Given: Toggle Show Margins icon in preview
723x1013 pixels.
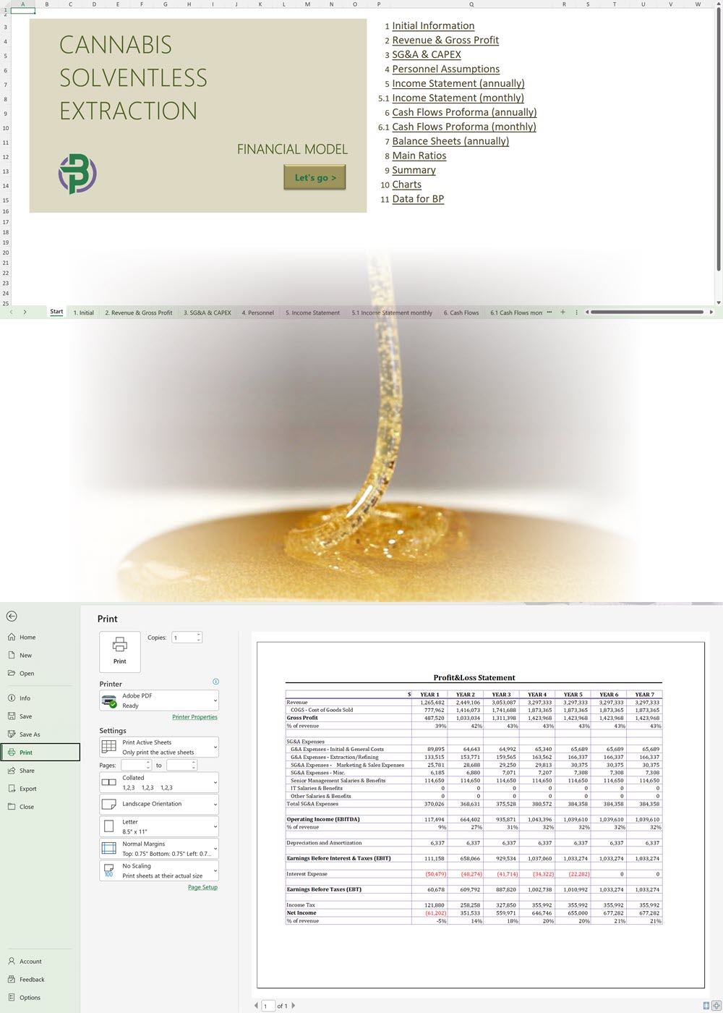Looking at the screenshot, I should coord(706,1006).
